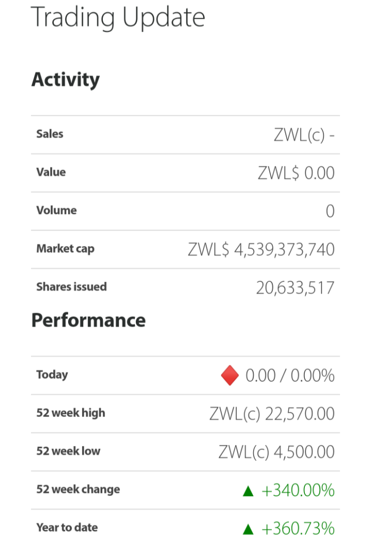
Task: Click the Shares issued figure 20,633,517
Action: point(295,288)
